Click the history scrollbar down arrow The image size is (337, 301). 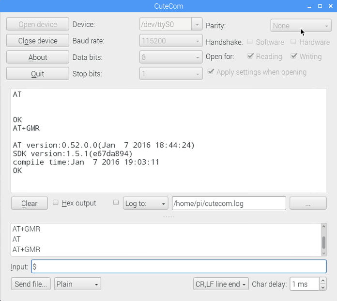coord(323,253)
